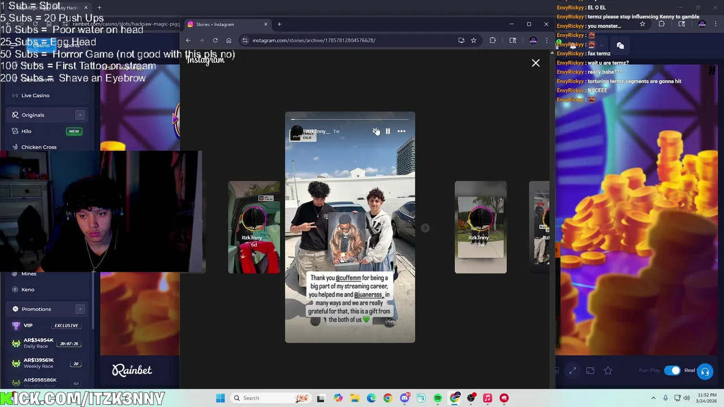Open the Keno game in Rainbet
Screen dimensions: 724x407
point(27,289)
